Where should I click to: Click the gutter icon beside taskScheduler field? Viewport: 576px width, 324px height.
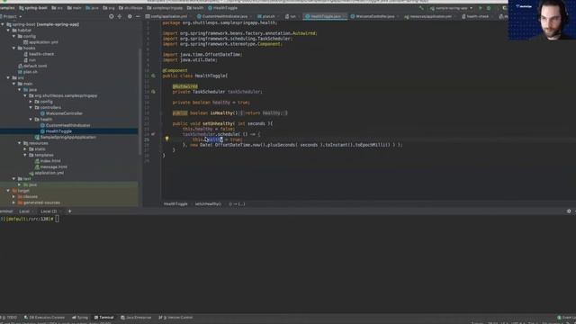click(153, 92)
